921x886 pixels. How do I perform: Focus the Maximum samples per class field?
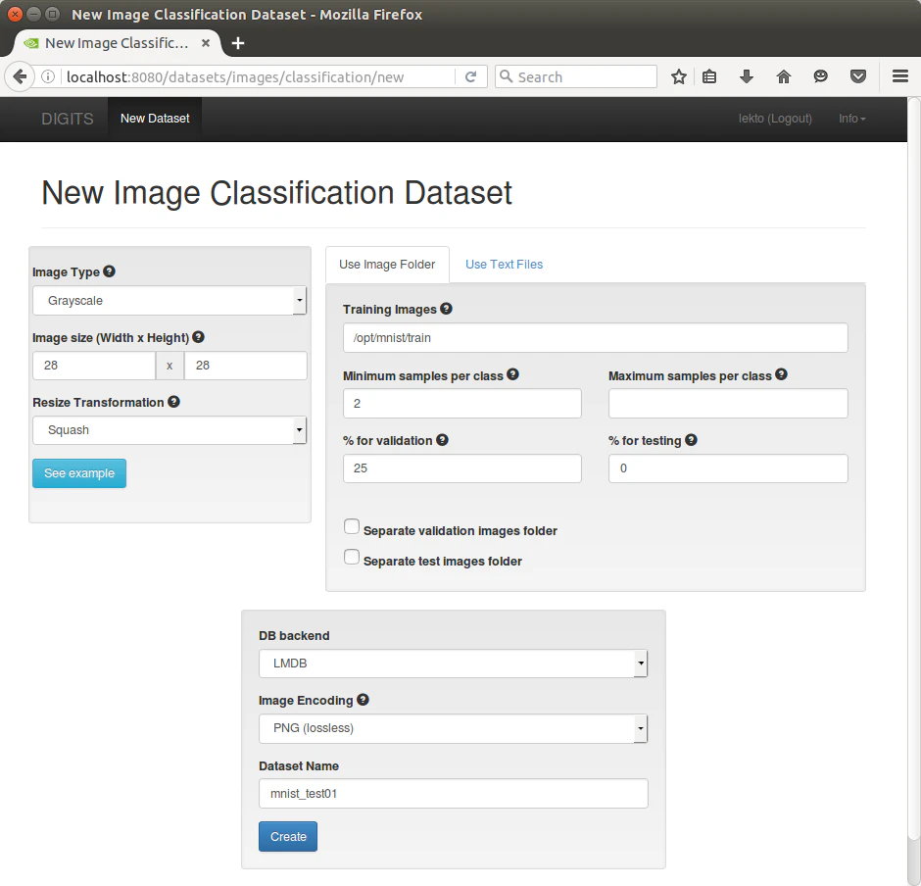tap(728, 403)
